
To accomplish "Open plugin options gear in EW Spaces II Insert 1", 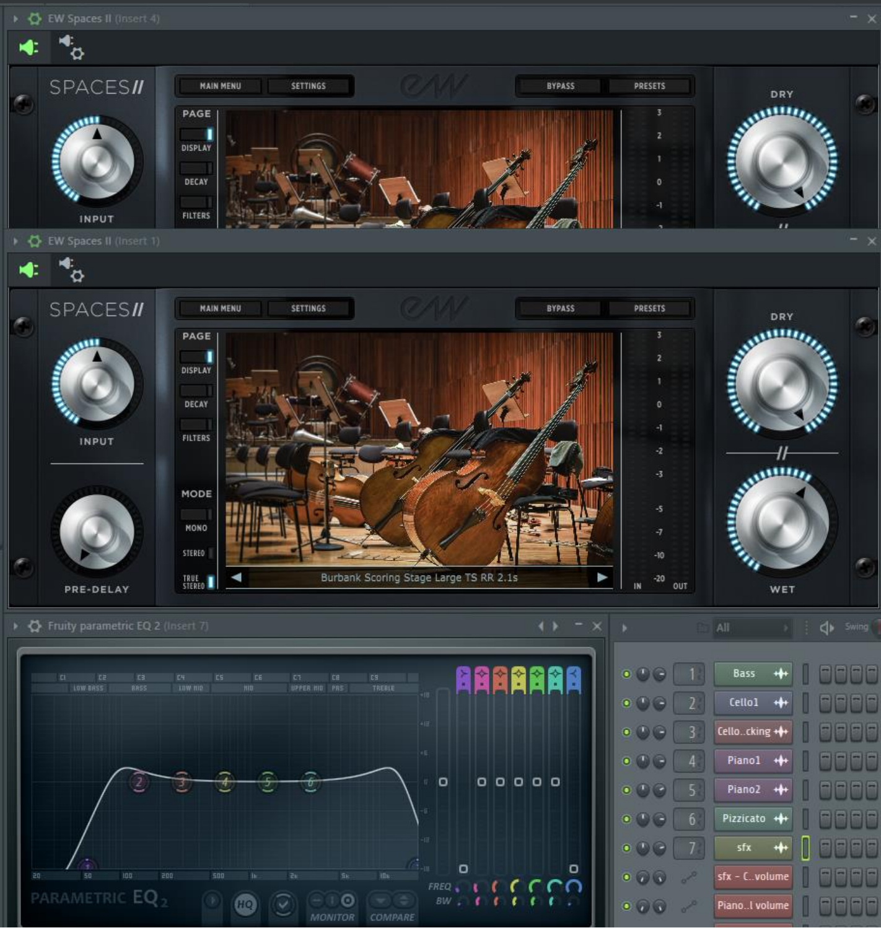I will [35, 241].
